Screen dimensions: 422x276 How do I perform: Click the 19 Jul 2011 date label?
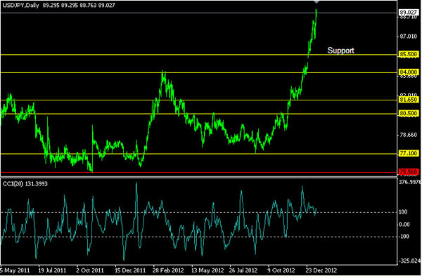(52, 270)
